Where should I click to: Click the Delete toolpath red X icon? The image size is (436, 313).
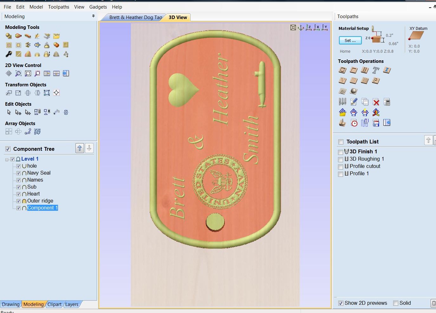[x=376, y=102]
